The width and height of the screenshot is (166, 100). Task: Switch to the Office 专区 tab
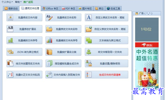point(50,9)
